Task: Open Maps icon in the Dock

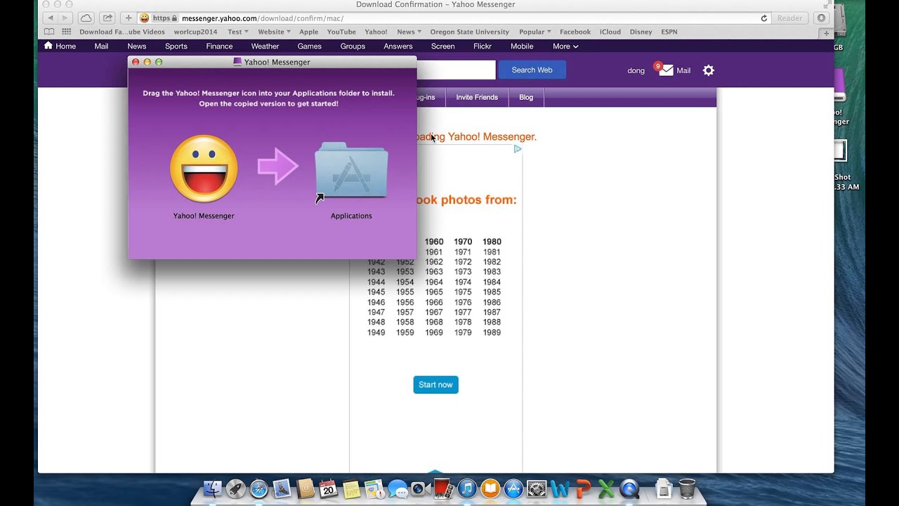Action: coord(374,488)
